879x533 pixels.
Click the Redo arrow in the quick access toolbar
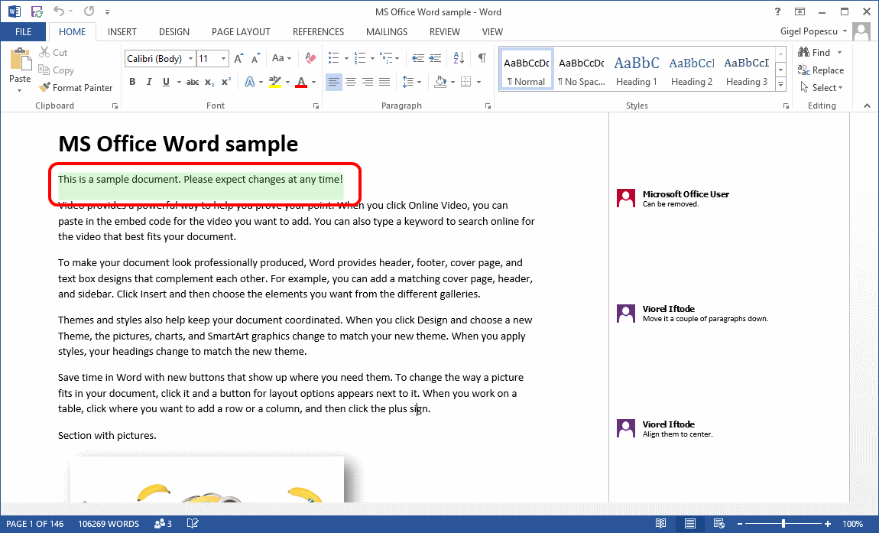[x=89, y=11]
